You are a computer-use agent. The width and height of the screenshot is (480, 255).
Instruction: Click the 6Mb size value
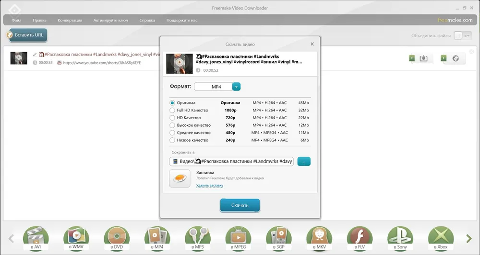(305, 140)
